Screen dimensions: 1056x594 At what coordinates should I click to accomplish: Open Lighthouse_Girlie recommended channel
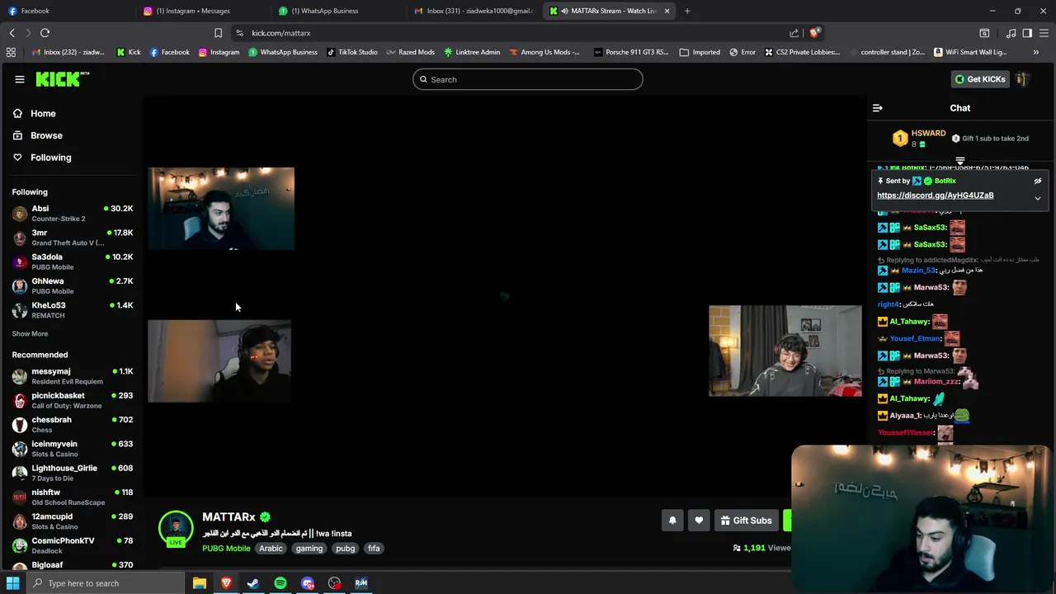click(73, 473)
